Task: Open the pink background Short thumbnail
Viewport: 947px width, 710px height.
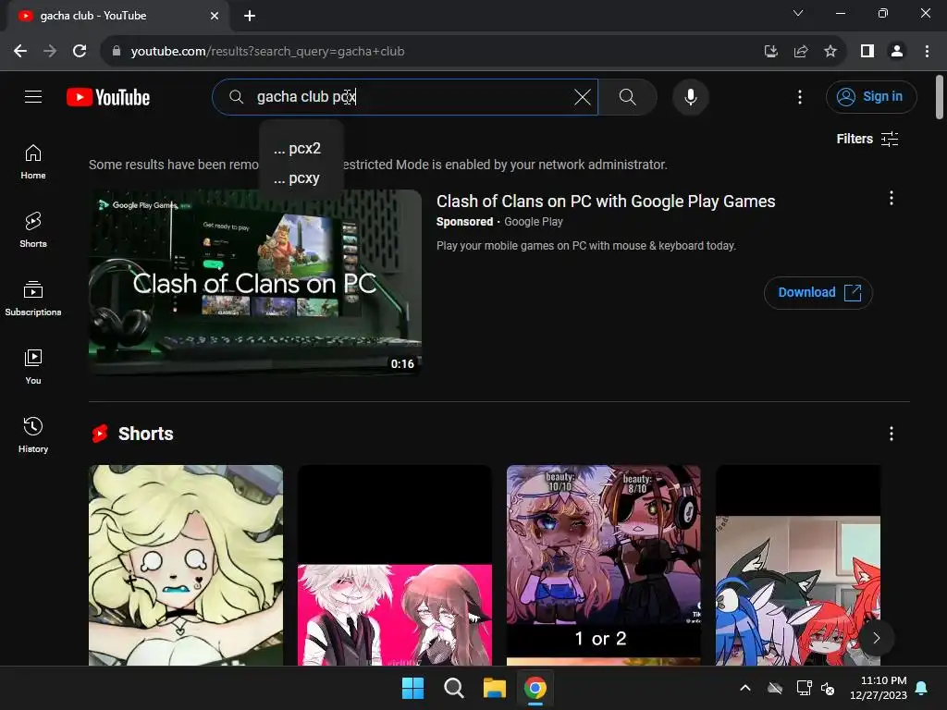Action: pos(395,565)
